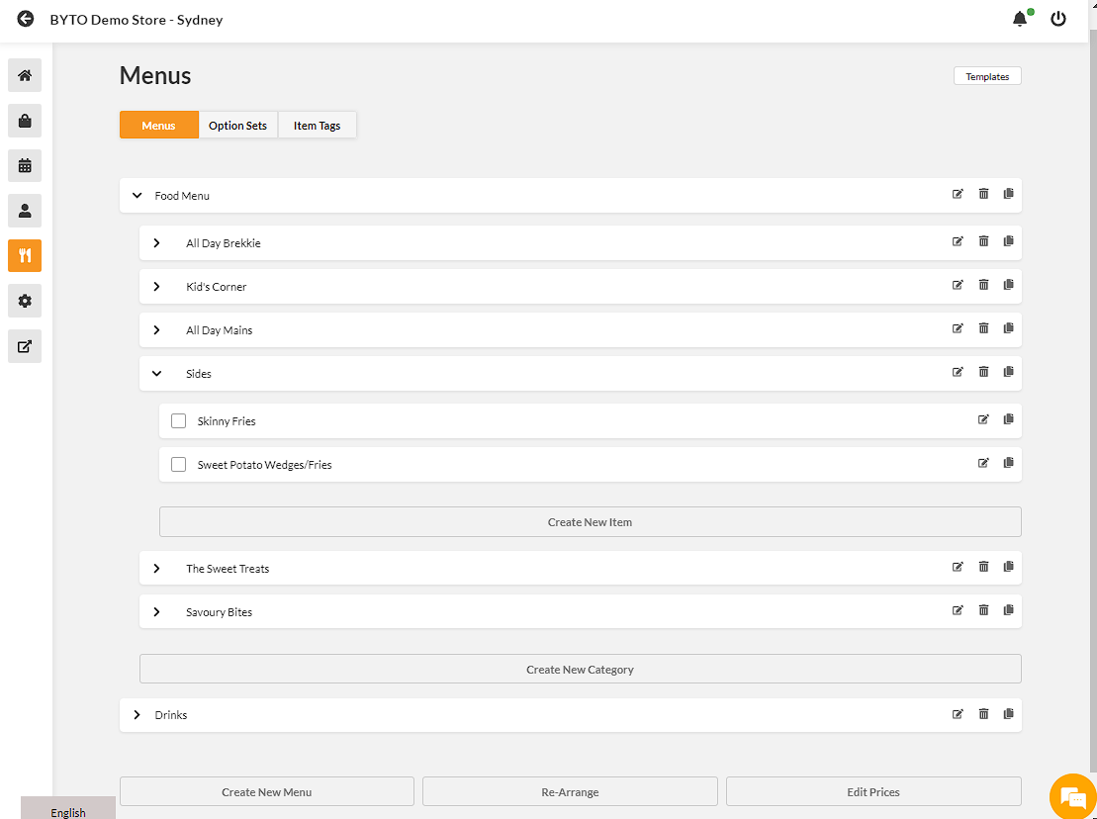Edit the Sides category

(958, 372)
